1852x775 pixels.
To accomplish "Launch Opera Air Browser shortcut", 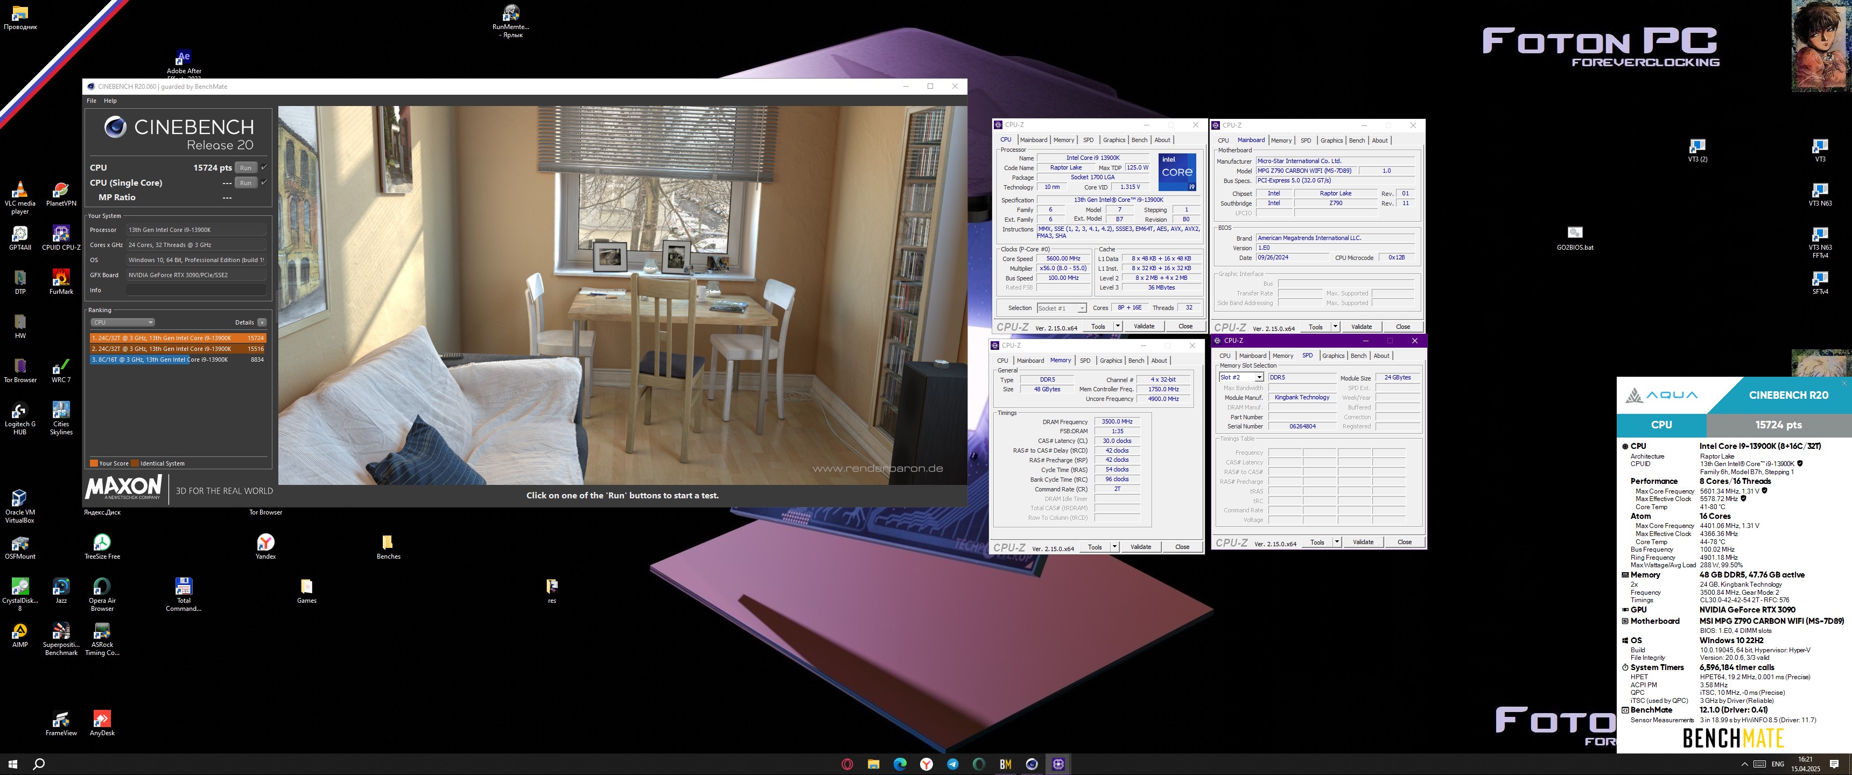I will point(102,594).
